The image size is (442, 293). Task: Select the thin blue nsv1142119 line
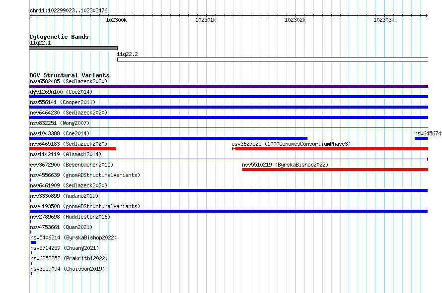(x=228, y=159)
